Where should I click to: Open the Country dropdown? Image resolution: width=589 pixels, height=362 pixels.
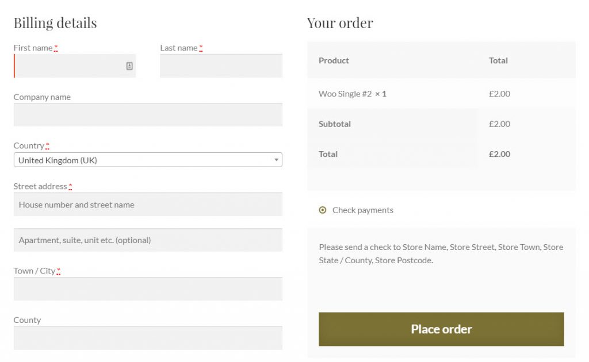(x=147, y=160)
